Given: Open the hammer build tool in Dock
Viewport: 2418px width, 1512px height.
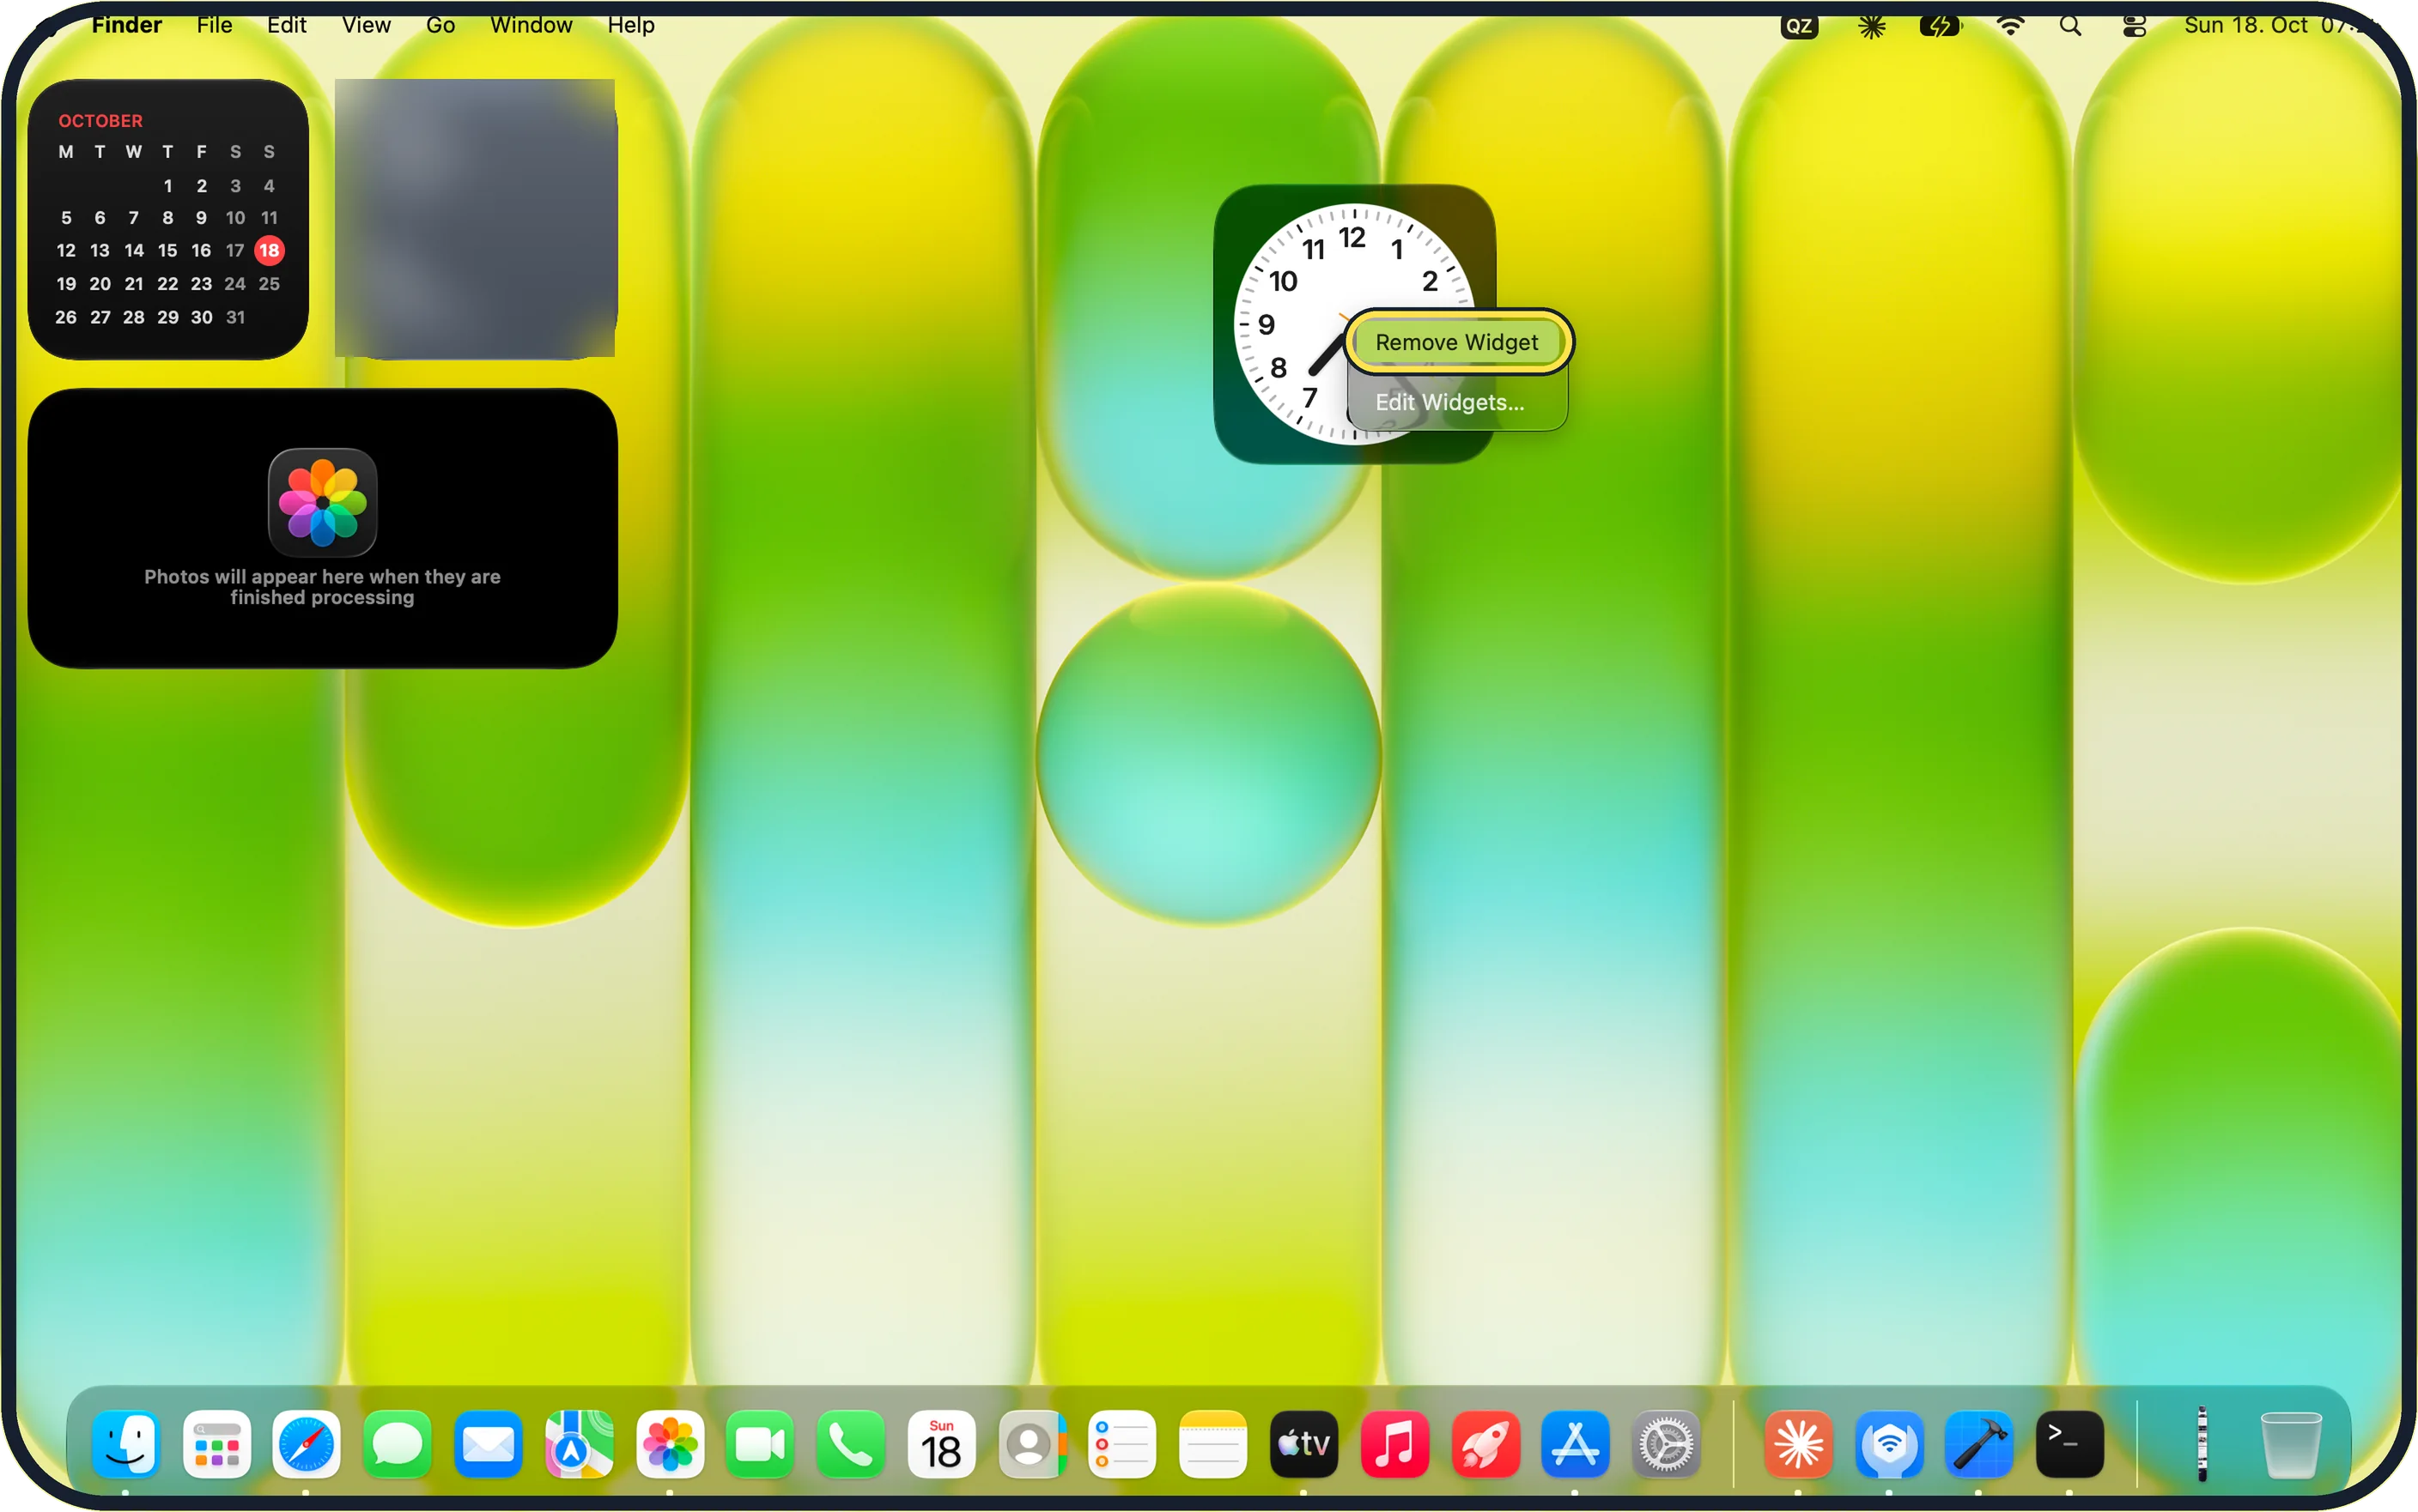Looking at the screenshot, I should [1979, 1444].
